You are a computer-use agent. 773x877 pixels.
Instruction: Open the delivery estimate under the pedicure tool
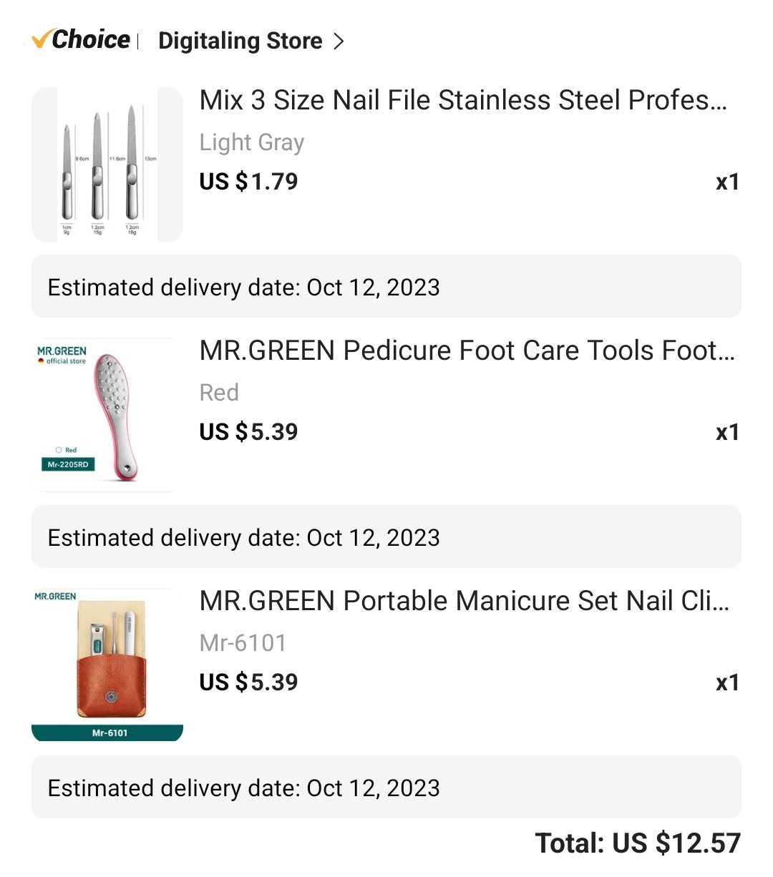tap(386, 537)
